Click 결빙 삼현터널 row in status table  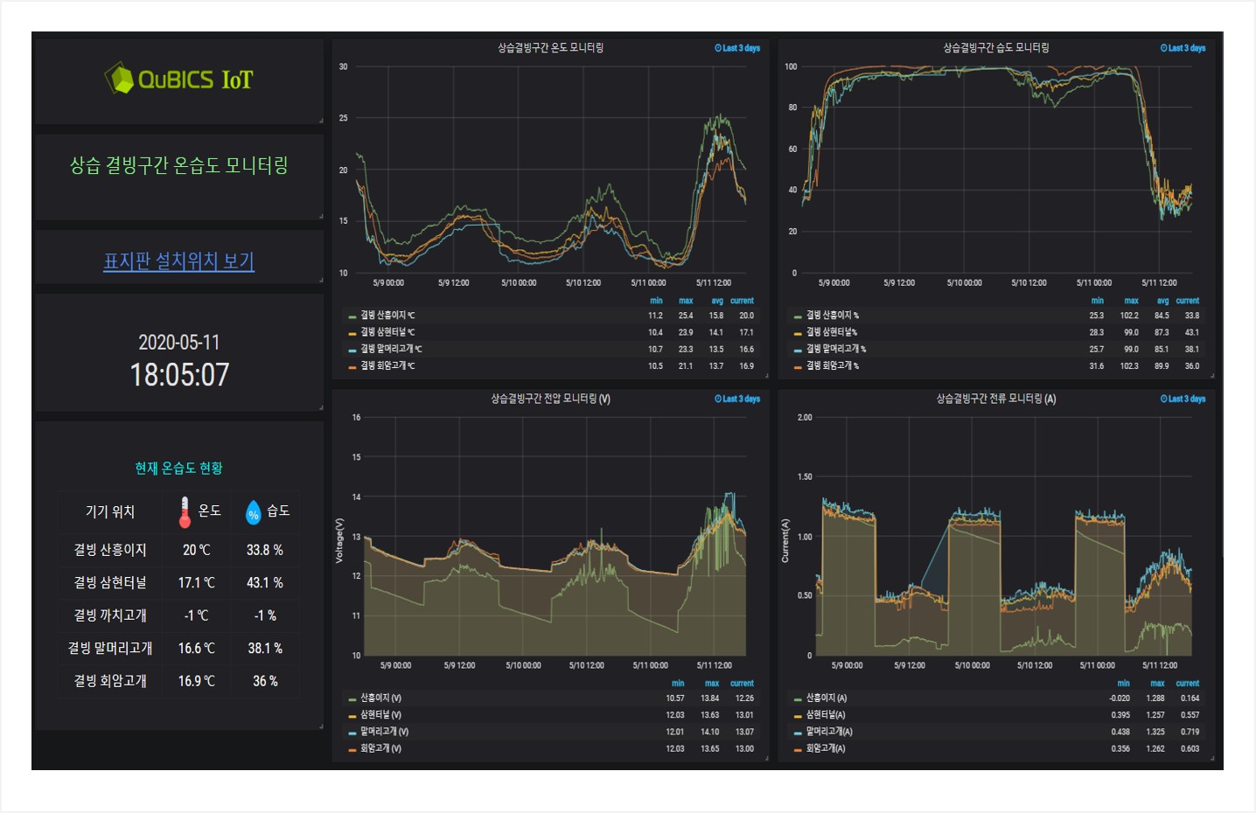point(178,582)
